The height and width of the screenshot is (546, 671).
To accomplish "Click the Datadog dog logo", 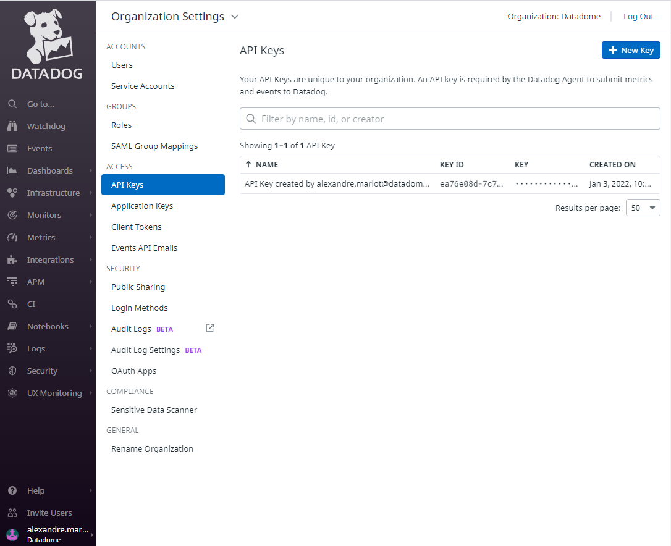I will (48, 43).
